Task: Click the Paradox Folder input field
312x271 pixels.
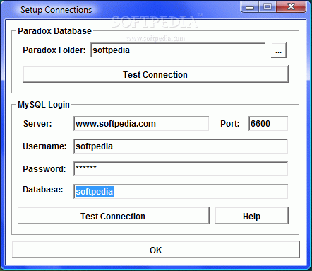Action: [x=178, y=50]
